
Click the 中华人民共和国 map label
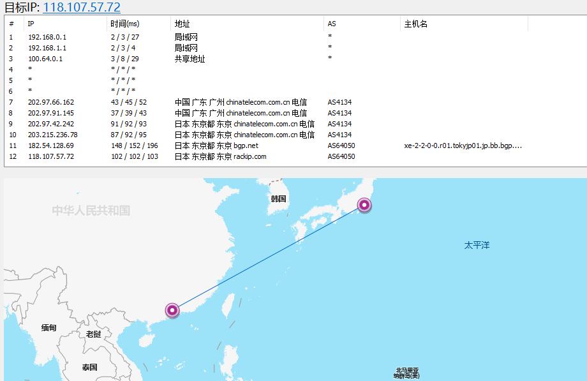click(91, 211)
